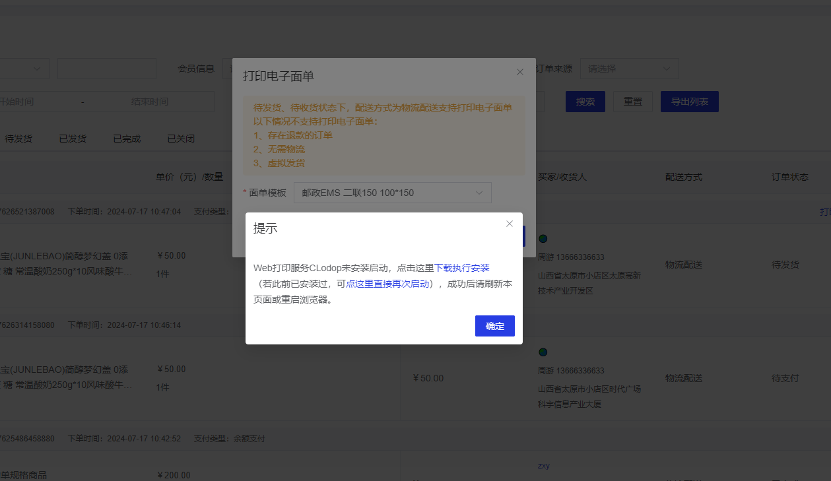Click the buyer icon on the 待支付 order
The image size is (831, 481).
tap(543, 352)
